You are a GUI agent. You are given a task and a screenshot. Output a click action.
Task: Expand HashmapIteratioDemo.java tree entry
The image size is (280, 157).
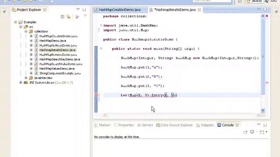(31, 50)
